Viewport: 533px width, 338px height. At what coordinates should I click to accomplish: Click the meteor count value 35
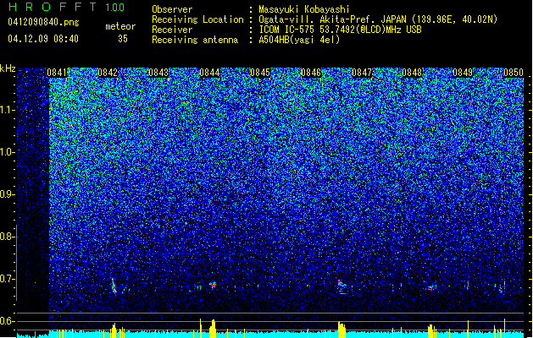click(123, 39)
